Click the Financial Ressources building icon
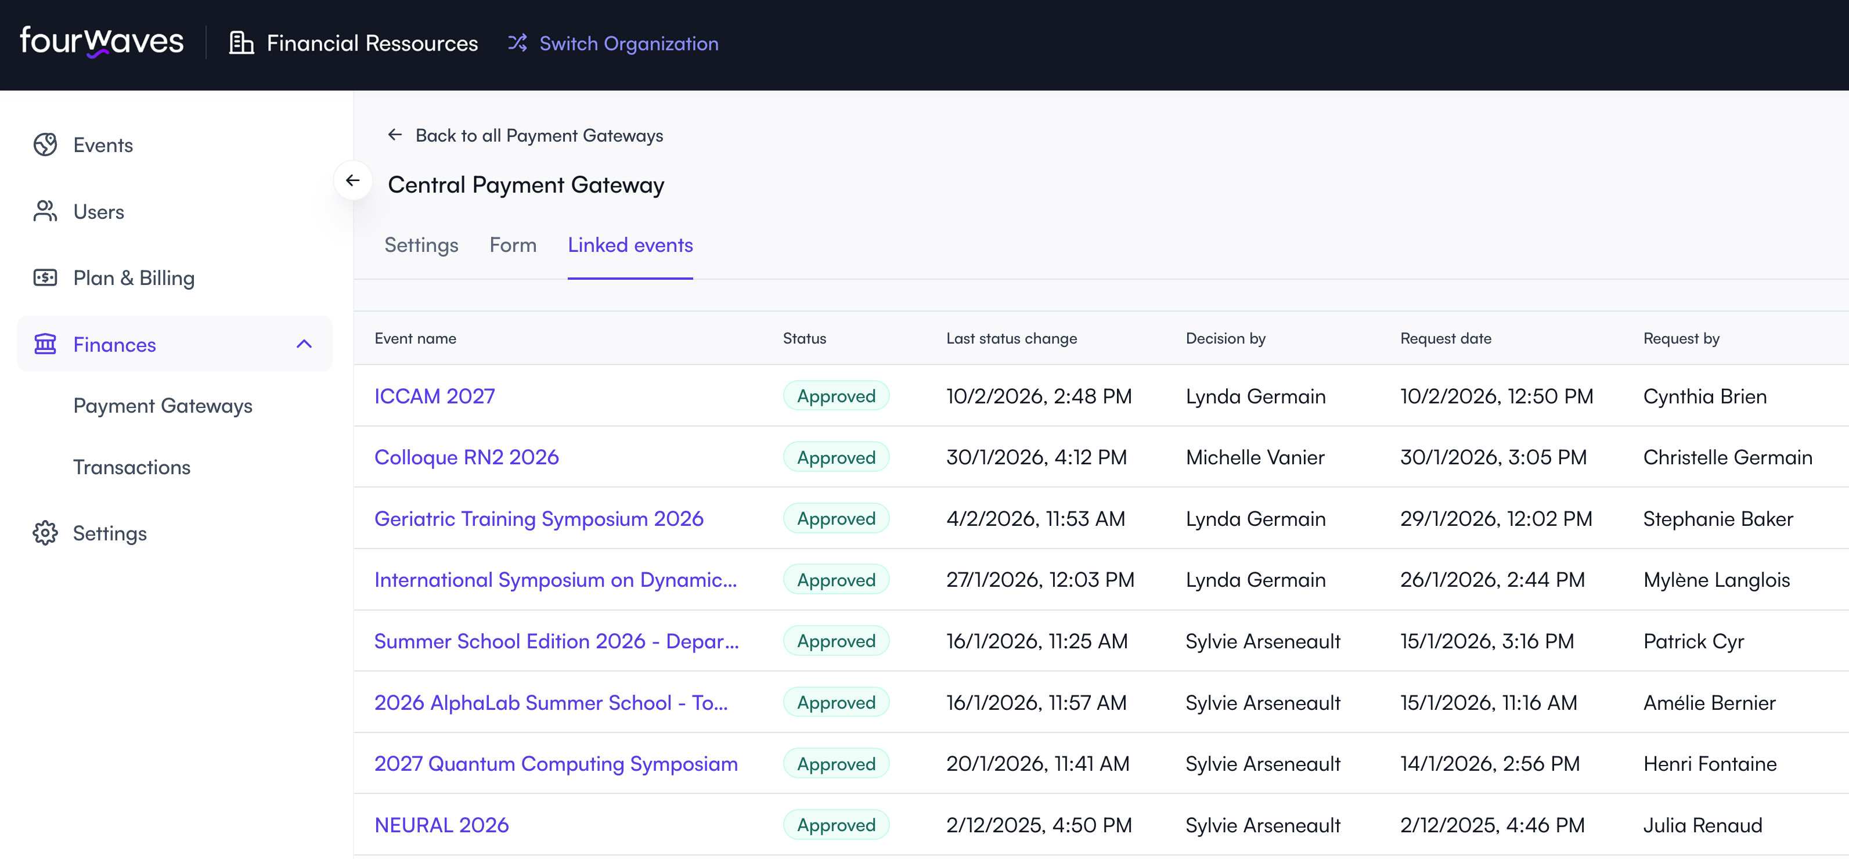 coord(240,42)
